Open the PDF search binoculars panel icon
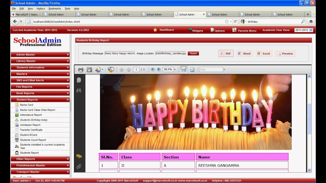Screen dimensions: 326x183 (79, 90)
